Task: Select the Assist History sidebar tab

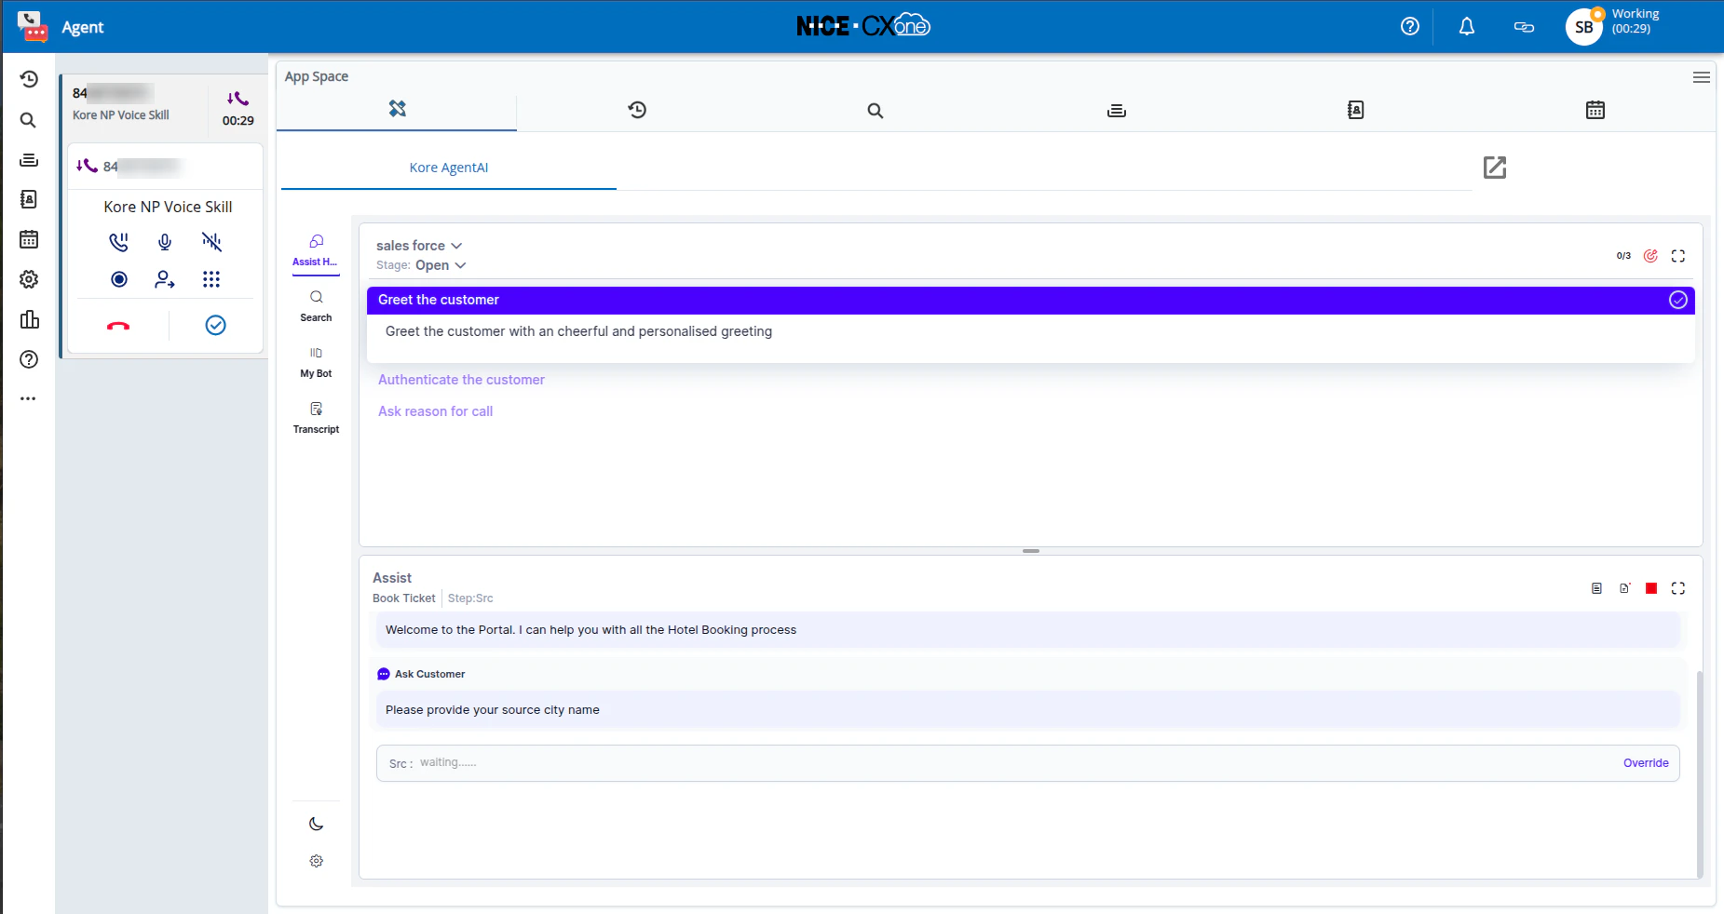Action: tap(316, 250)
